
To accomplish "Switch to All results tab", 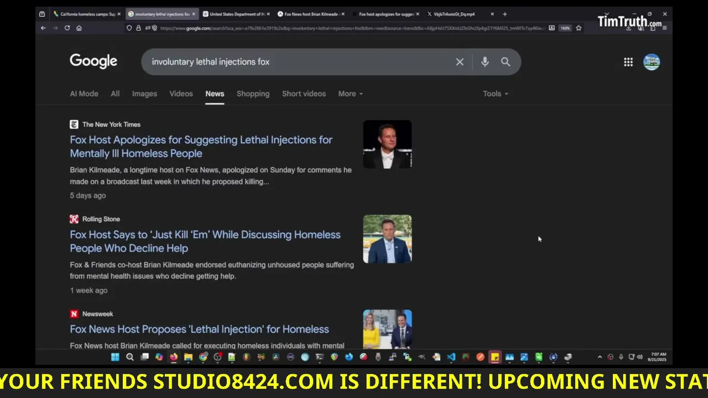I will [115, 93].
